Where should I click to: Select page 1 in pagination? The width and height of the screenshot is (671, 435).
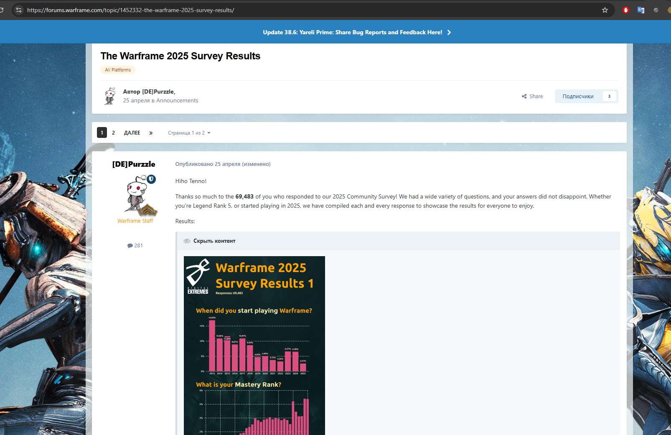pyautogui.click(x=102, y=132)
